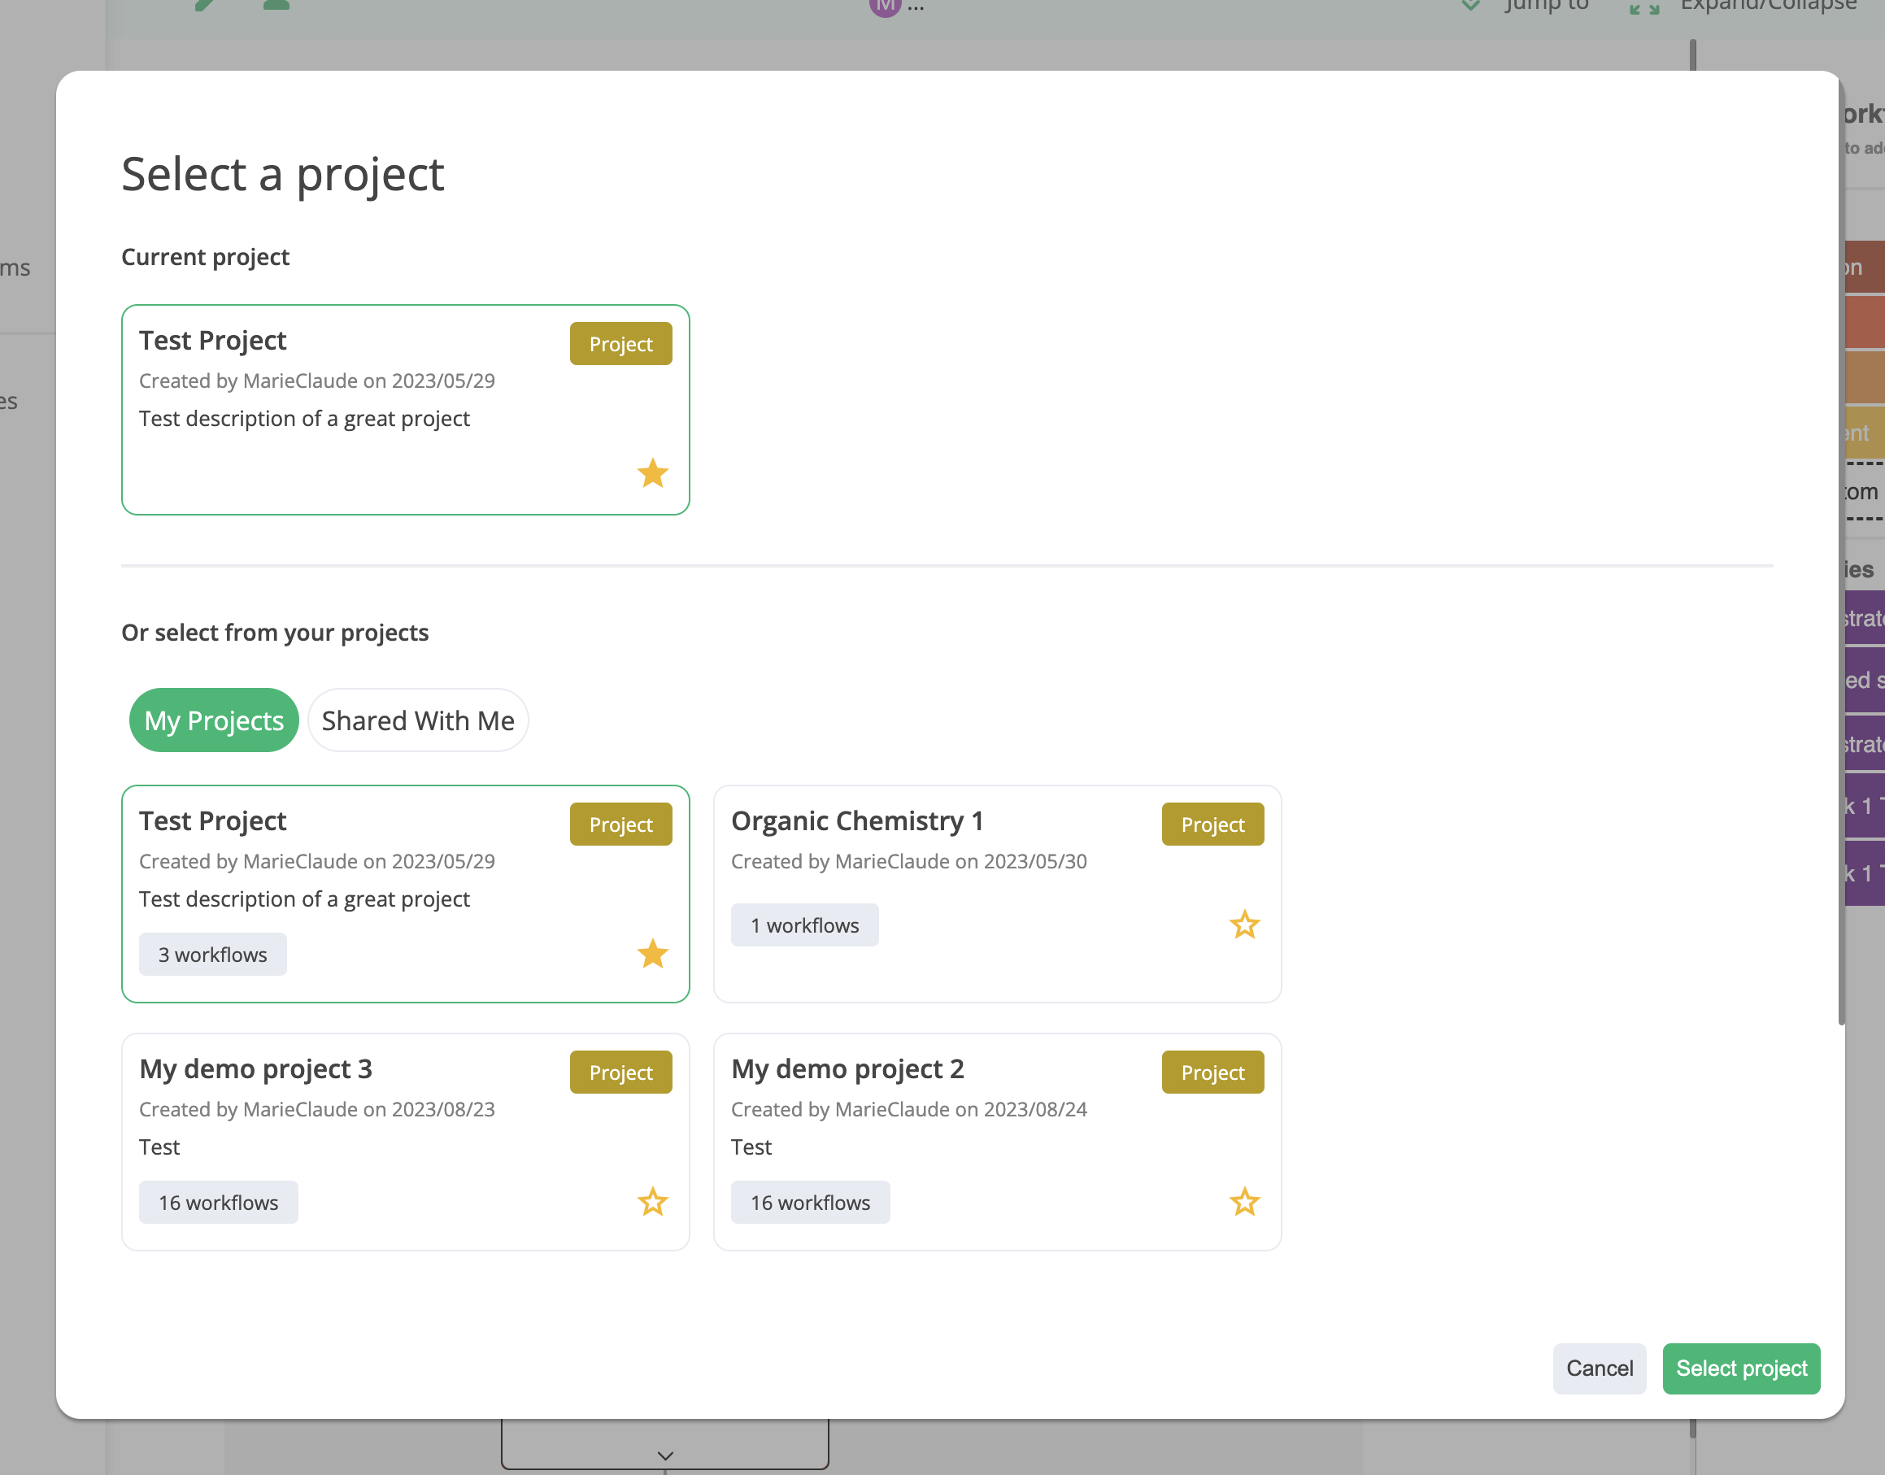1885x1475 pixels.
Task: Click 16 workflows badge on demo project 3
Action: coord(219,1202)
